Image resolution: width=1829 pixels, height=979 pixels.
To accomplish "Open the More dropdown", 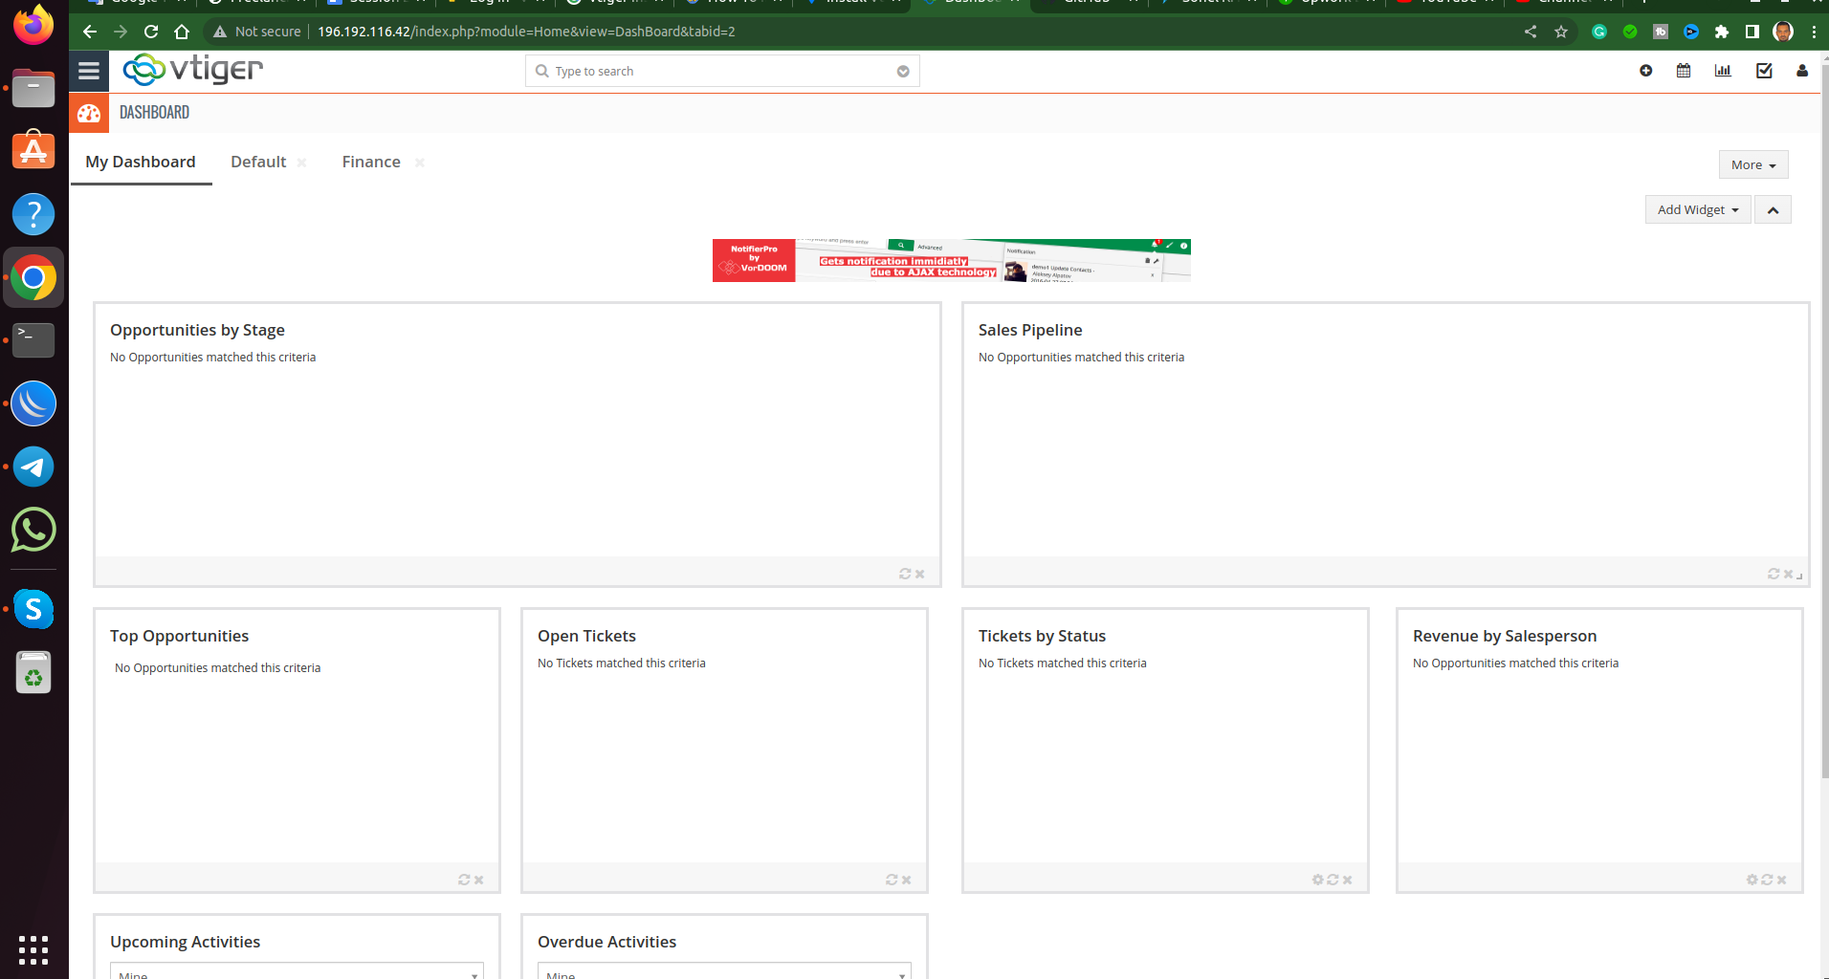I will pyautogui.click(x=1752, y=164).
